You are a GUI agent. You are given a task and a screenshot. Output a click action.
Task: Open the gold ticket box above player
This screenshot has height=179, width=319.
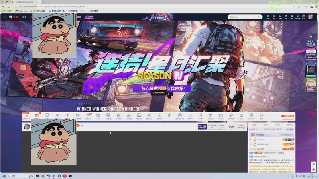pyautogui.click(x=241, y=127)
